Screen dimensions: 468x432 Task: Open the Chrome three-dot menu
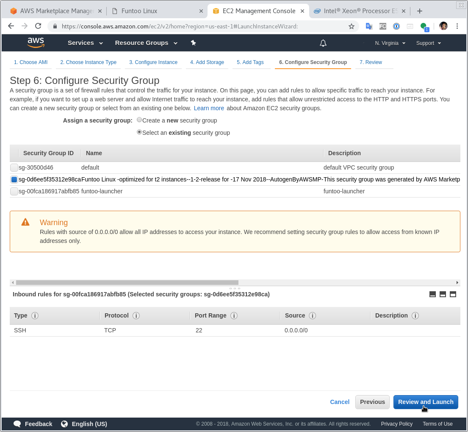coord(457,26)
